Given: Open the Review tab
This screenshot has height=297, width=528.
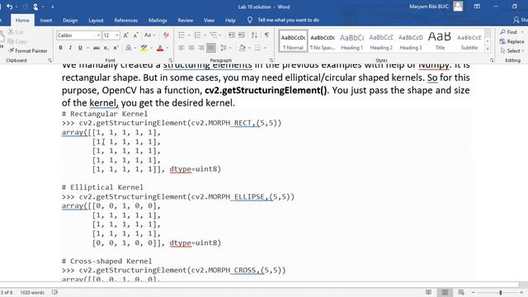Looking at the screenshot, I should 185,20.
